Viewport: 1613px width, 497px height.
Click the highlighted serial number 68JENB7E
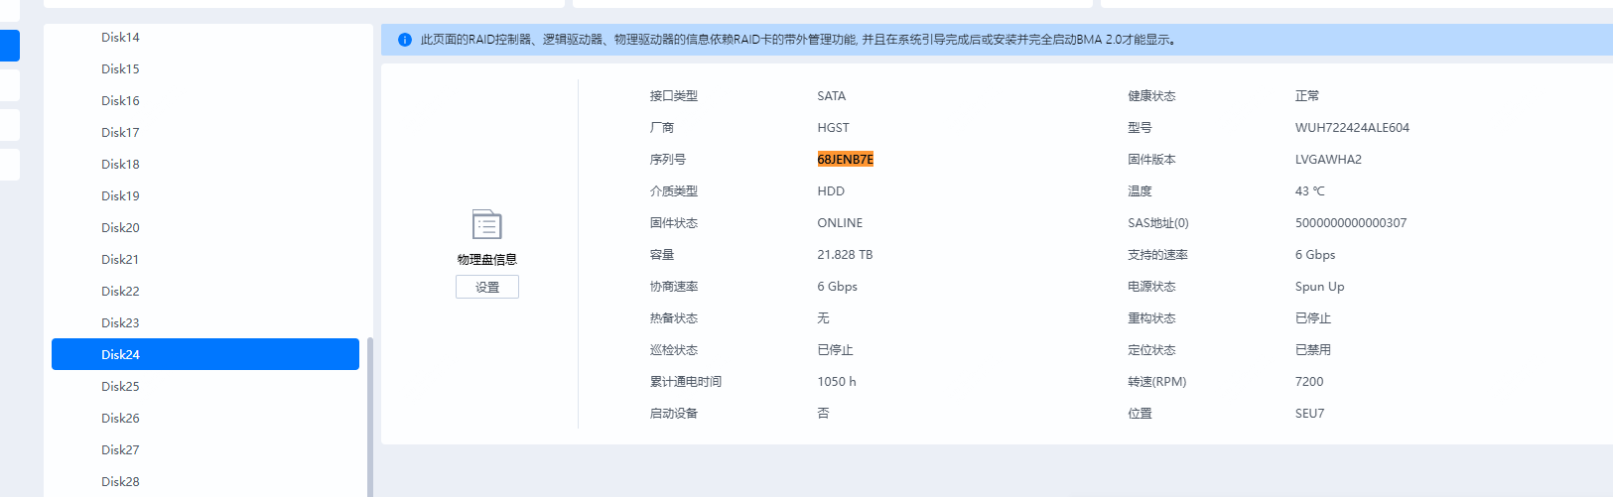(845, 160)
